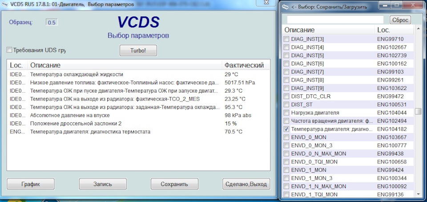Select Низкое давление топлива row
This screenshot has width=427, height=202.
(x=138, y=82)
